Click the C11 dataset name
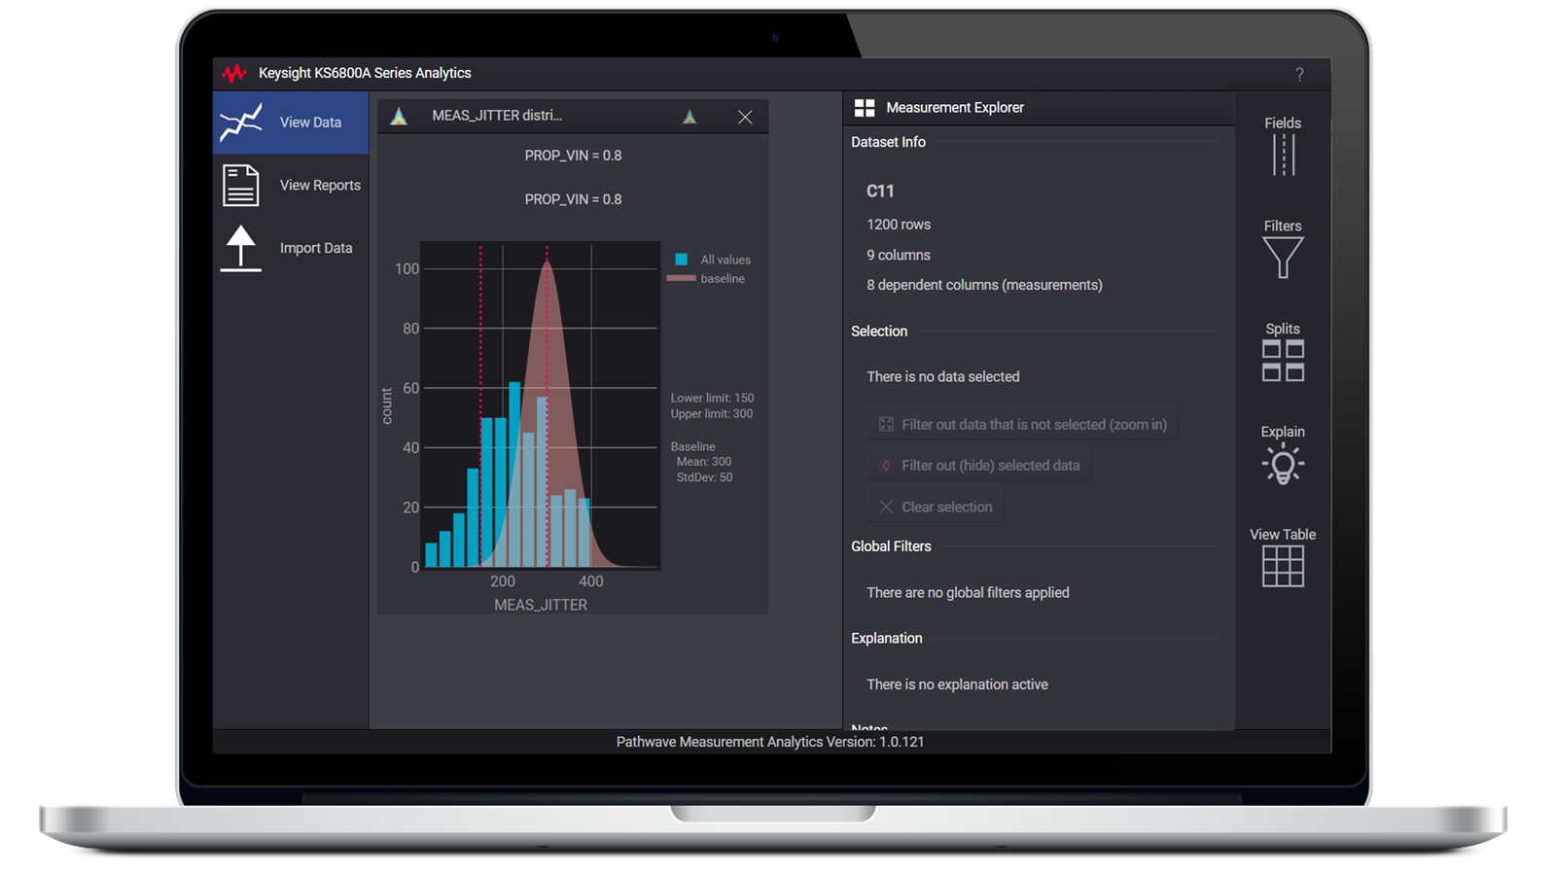Screen dimensions: 1556x875 [880, 192]
